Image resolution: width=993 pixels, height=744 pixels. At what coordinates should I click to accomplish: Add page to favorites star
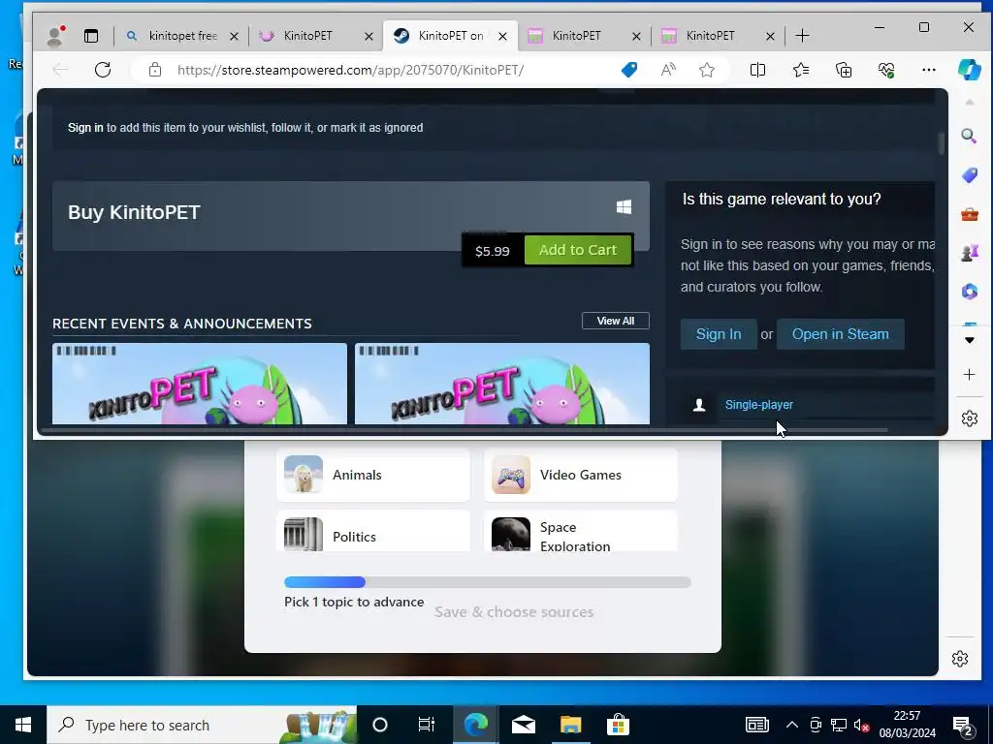[707, 70]
